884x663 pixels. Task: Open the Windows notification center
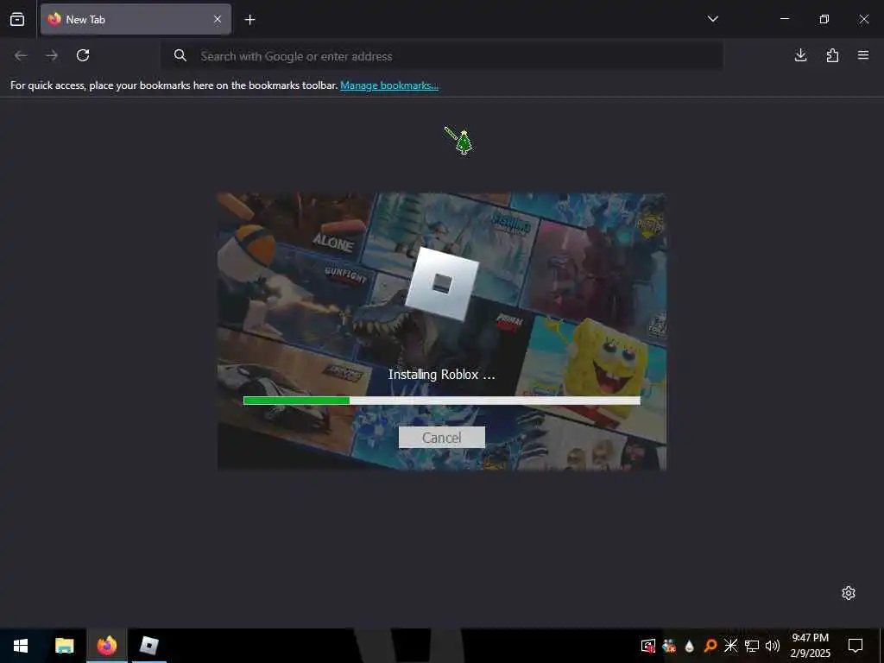click(856, 646)
